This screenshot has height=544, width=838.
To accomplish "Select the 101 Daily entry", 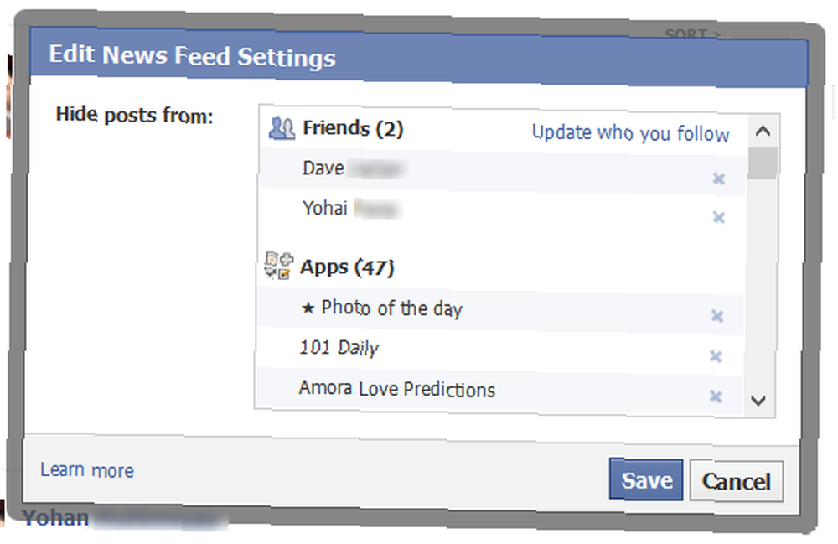I will point(499,350).
